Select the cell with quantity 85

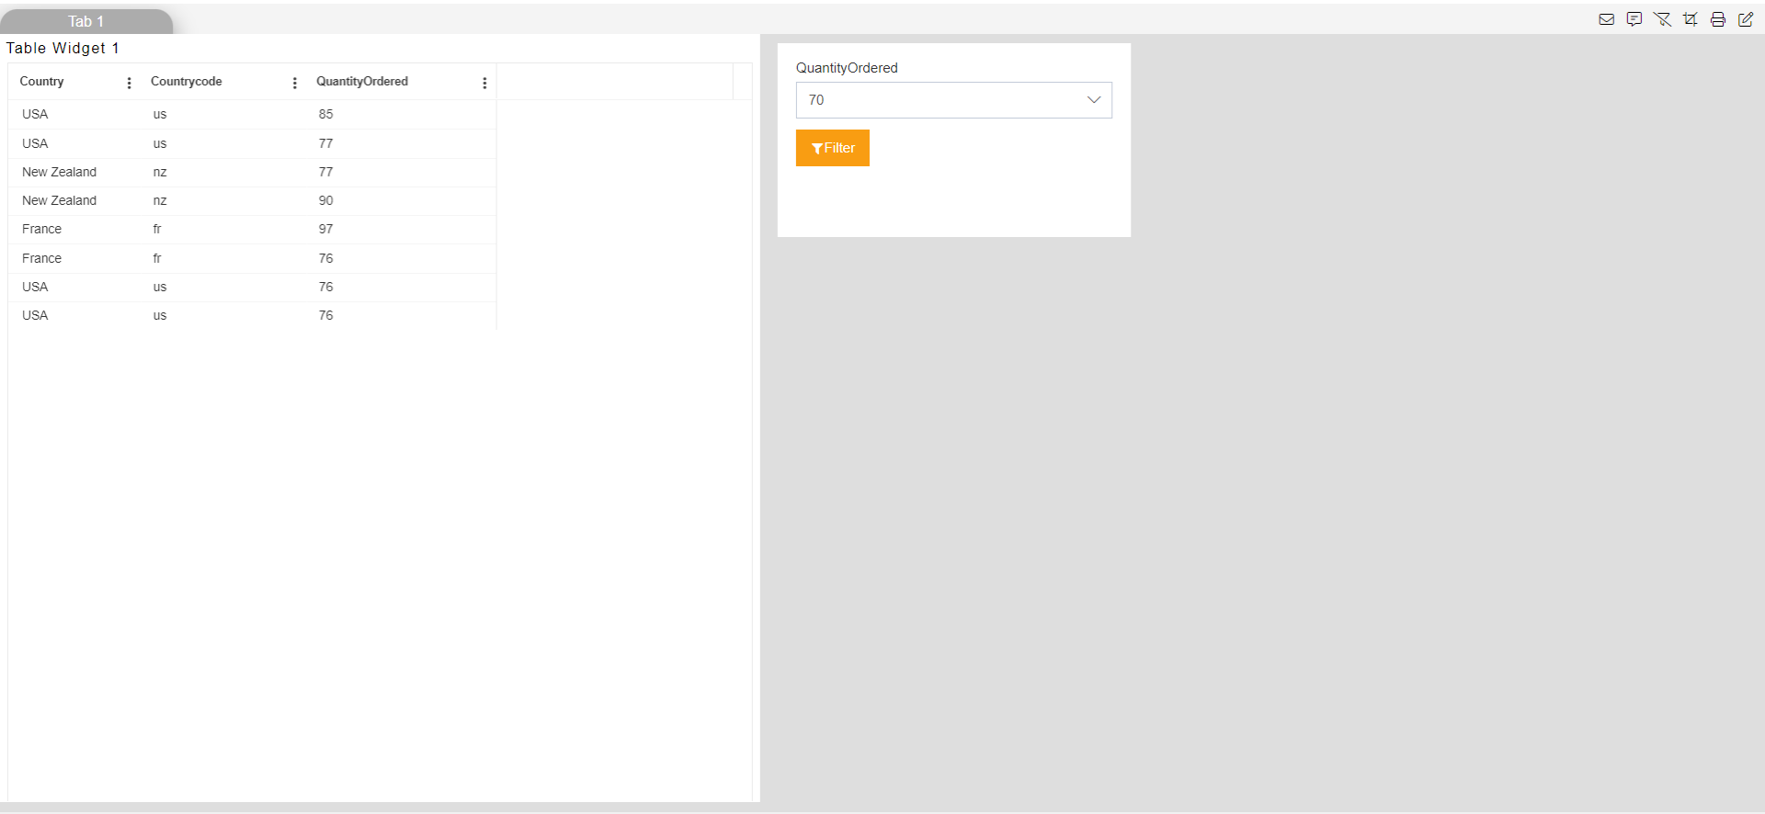tap(326, 114)
